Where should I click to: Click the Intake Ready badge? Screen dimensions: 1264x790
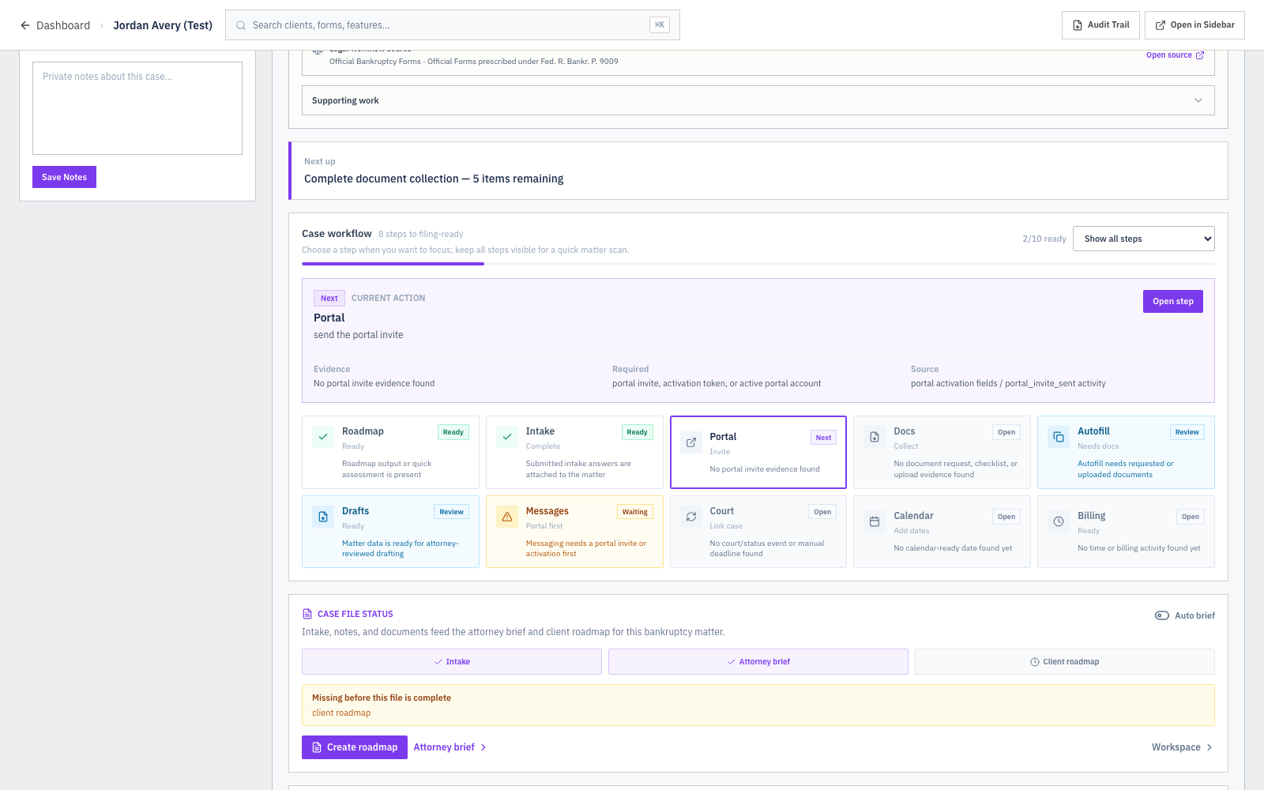[638, 432]
